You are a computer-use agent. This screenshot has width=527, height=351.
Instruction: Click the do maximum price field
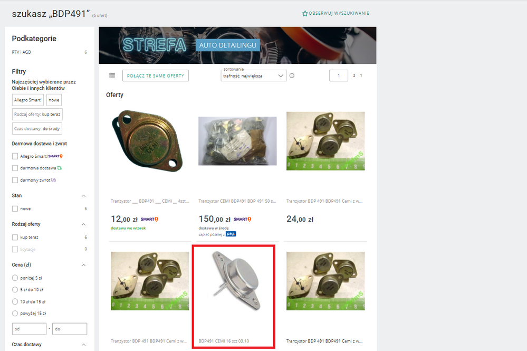70,329
